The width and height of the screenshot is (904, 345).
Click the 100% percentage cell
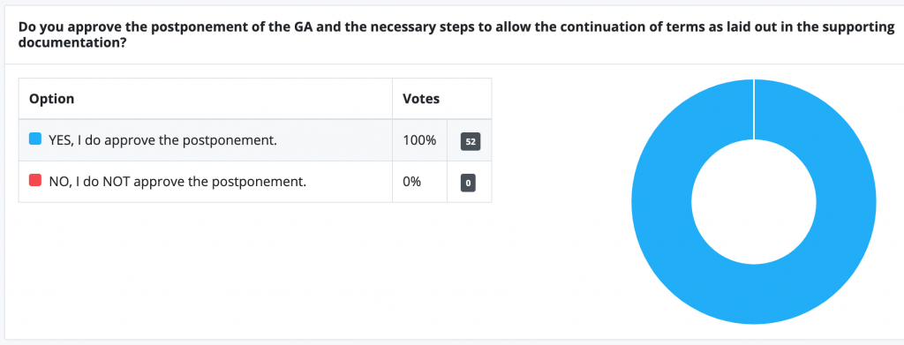419,140
